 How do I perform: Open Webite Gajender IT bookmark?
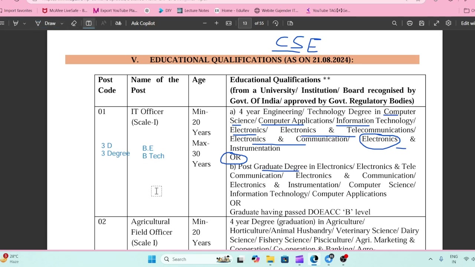[x=276, y=10]
